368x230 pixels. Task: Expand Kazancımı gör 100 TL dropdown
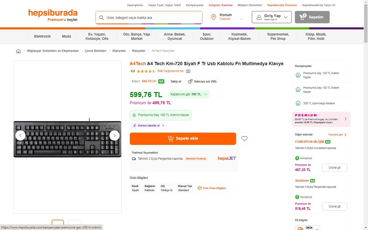(x=189, y=95)
